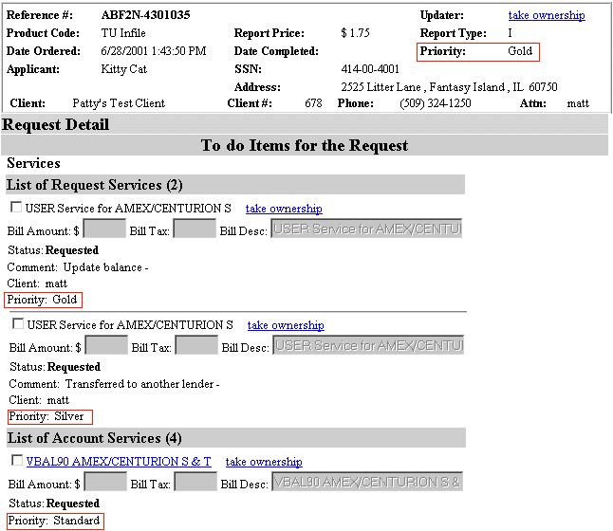Select the To do Items for the Request heading
Image resolution: width=613 pixels, height=531 pixels.
click(305, 145)
